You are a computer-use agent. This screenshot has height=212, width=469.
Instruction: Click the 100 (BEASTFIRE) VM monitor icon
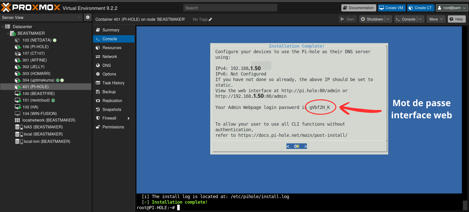coord(18,93)
